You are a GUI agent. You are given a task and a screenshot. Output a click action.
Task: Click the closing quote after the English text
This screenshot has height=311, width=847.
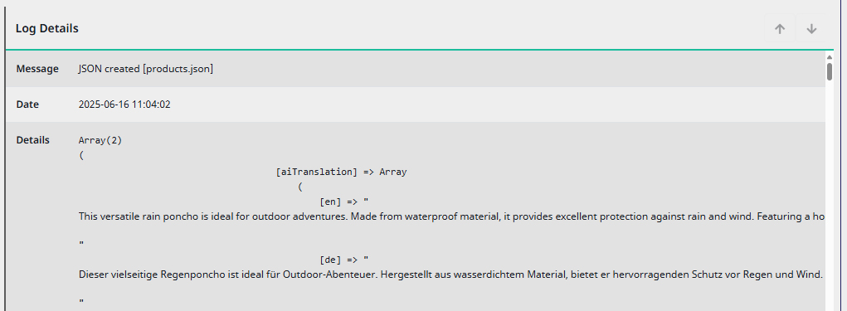(81, 244)
